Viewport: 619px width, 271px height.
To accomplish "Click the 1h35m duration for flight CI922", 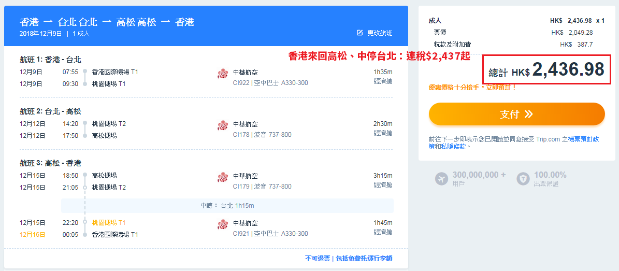I will click(x=383, y=72).
